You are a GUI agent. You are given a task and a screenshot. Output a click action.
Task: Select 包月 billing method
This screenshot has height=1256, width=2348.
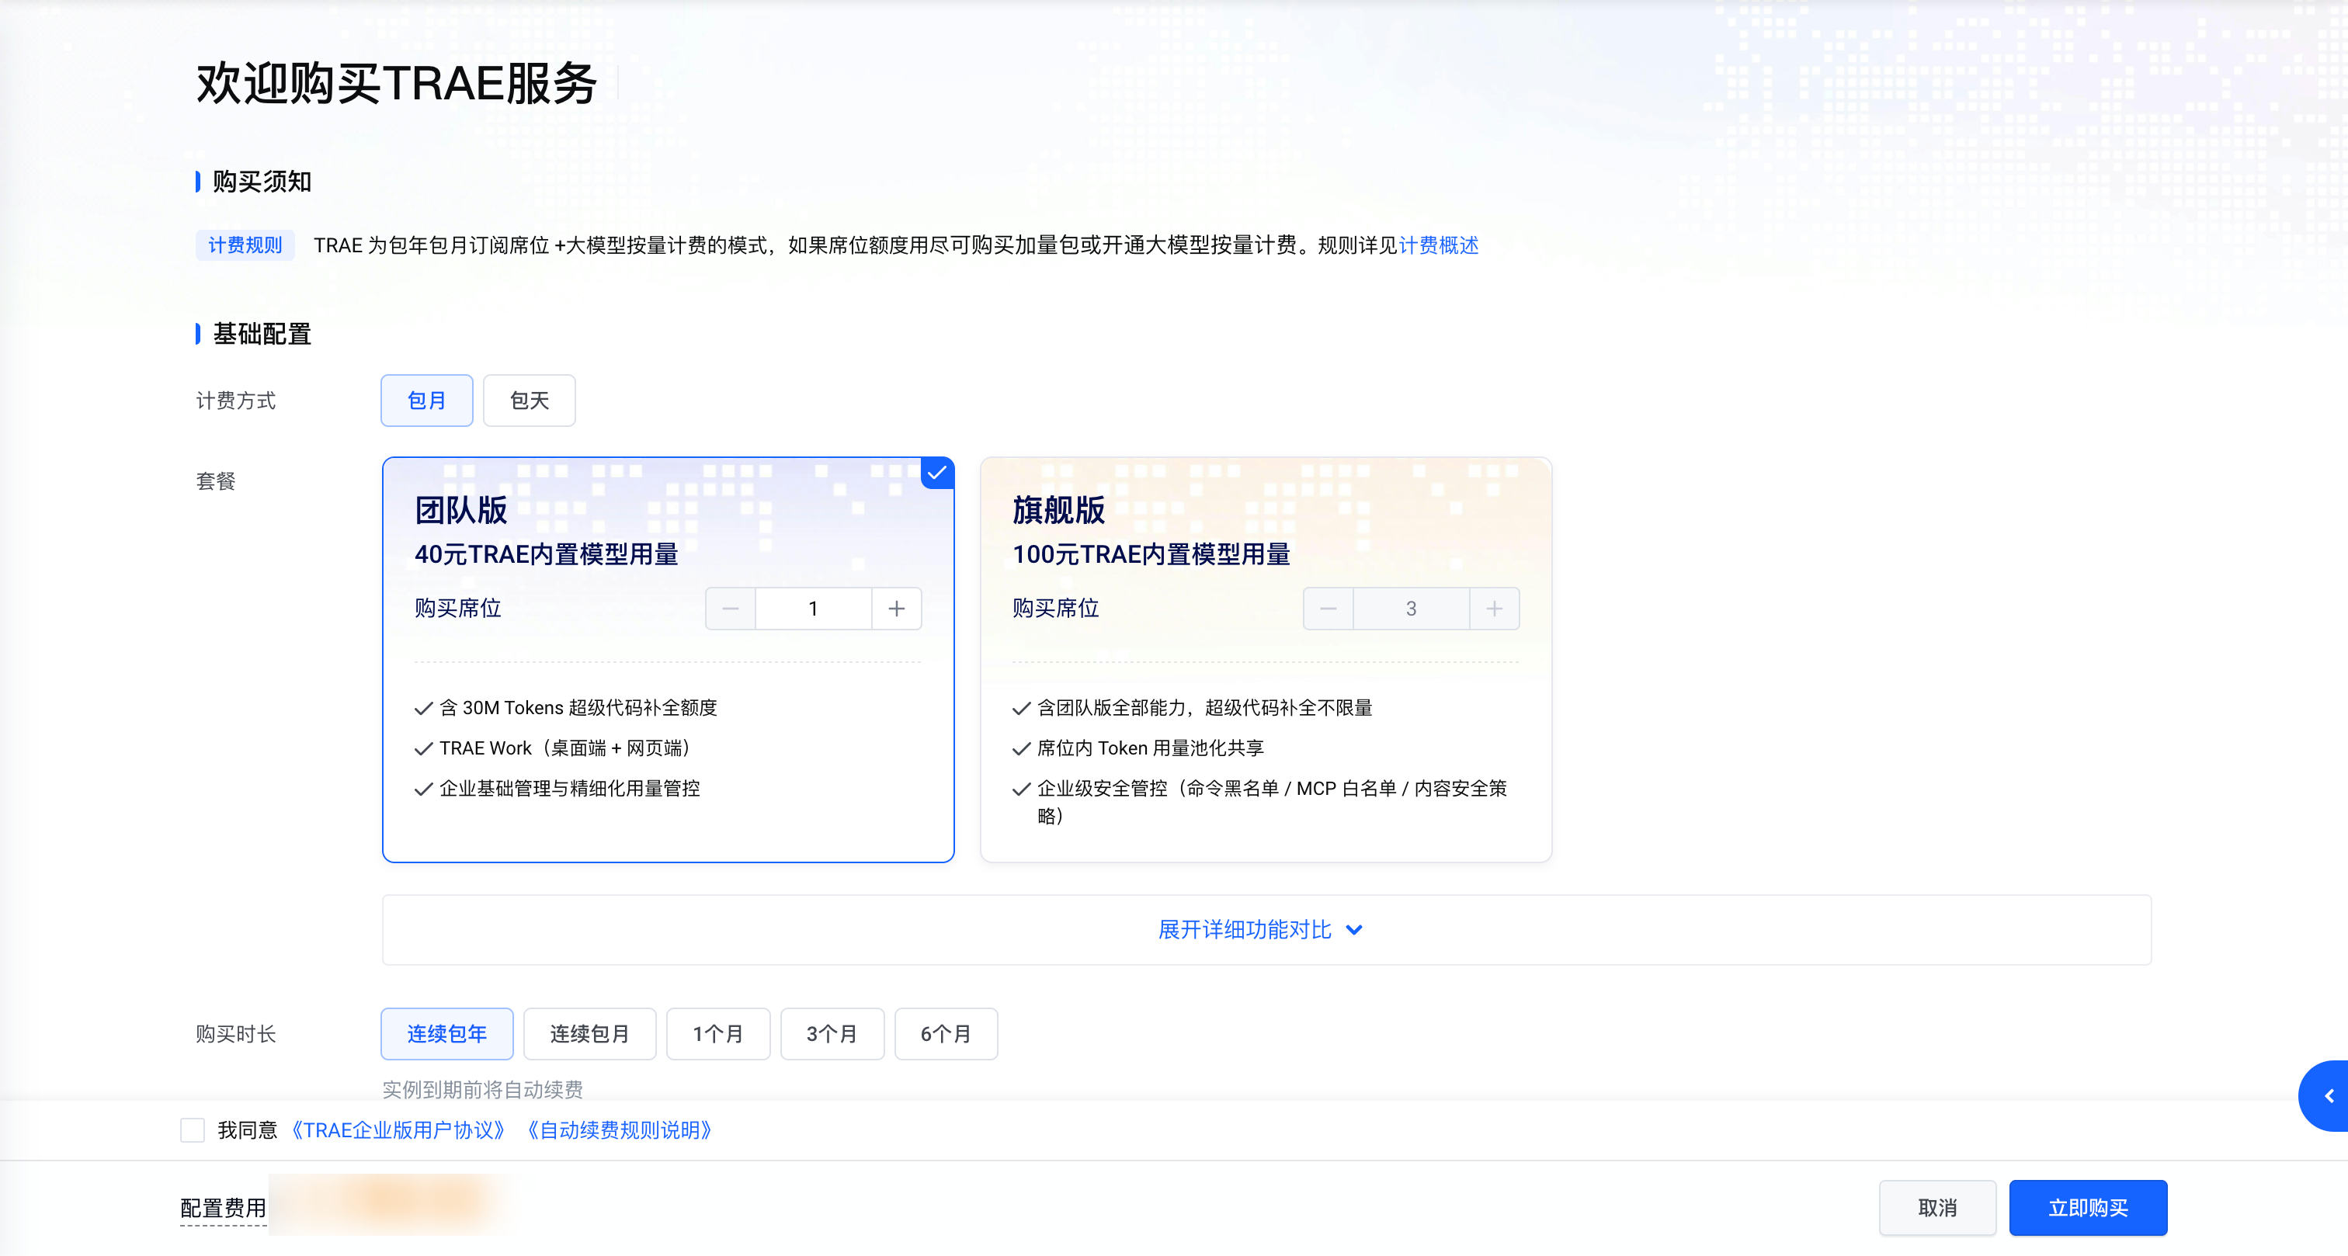tap(426, 400)
